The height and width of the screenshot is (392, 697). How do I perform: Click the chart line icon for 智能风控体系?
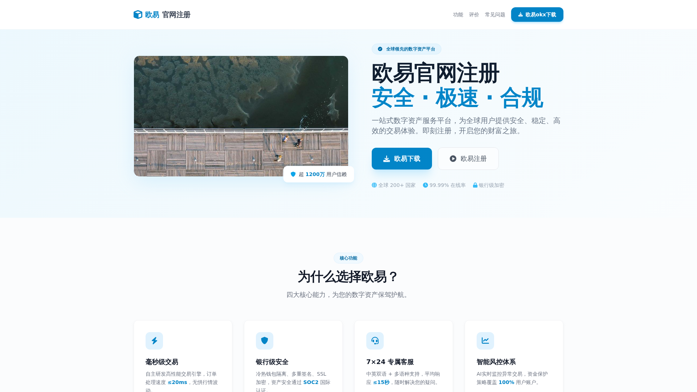click(x=485, y=341)
